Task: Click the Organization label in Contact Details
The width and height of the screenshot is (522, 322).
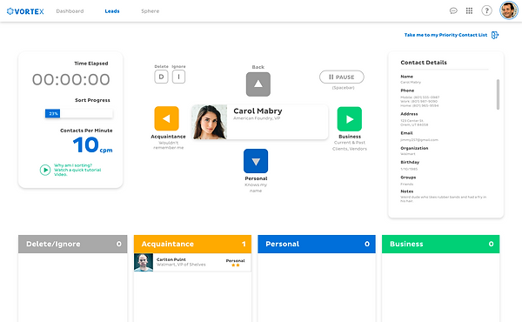Action: tap(414, 148)
